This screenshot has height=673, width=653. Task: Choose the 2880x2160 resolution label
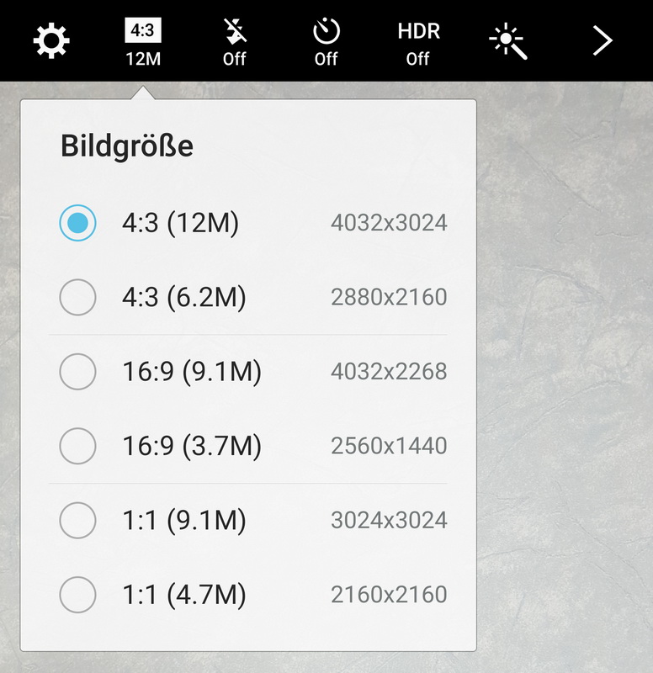(x=389, y=297)
